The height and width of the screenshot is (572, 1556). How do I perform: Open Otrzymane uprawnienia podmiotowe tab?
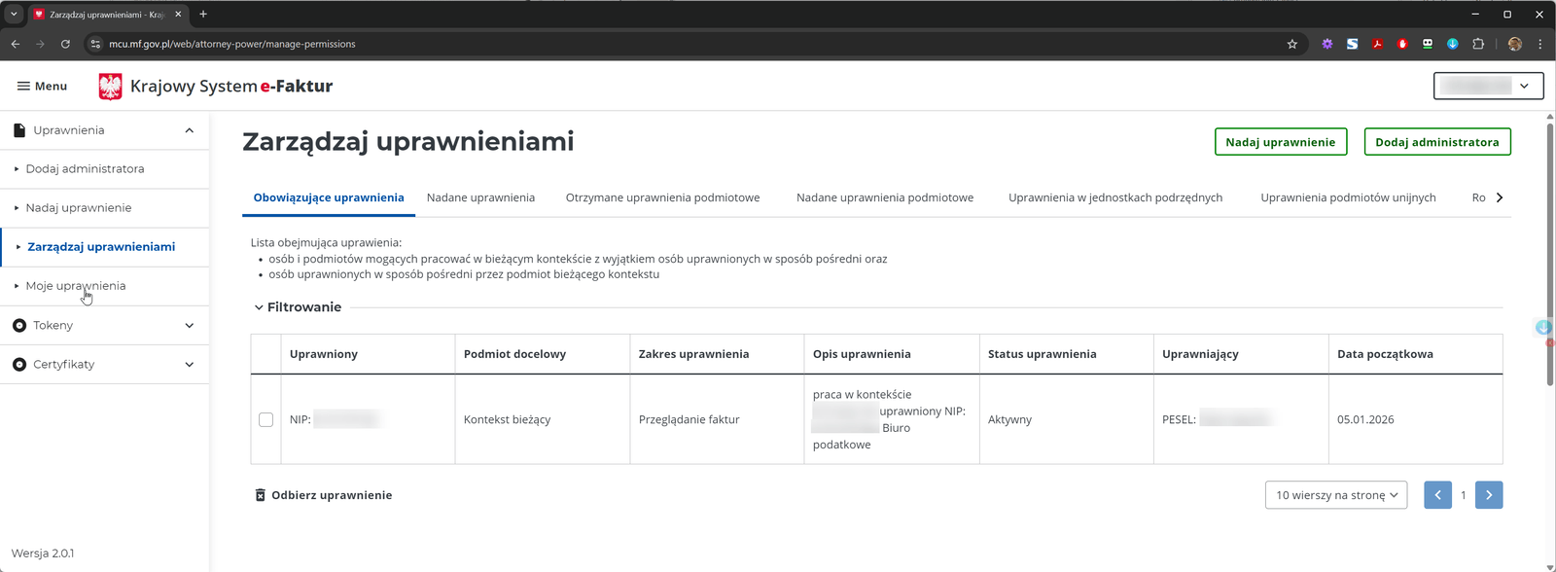pos(662,197)
